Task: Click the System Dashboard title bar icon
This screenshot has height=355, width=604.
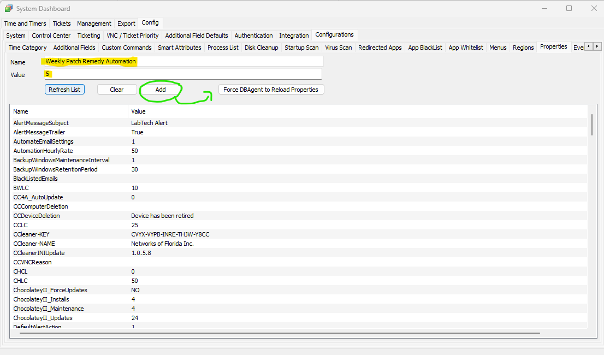Action: click(x=8, y=8)
